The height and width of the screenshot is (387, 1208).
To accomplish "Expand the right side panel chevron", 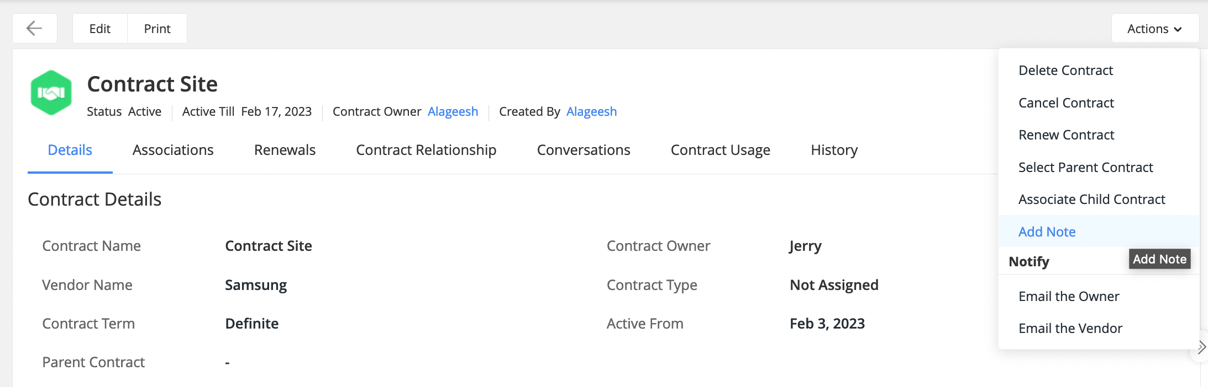I will pos(1201,347).
